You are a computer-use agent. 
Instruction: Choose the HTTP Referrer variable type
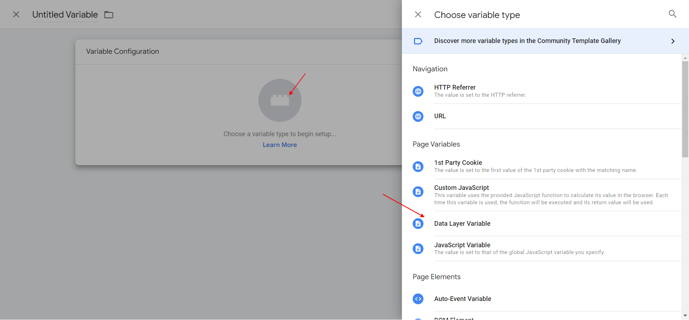pos(455,87)
